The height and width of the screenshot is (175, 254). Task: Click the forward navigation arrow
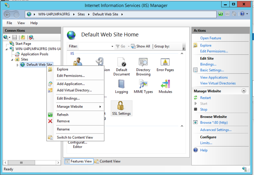(x=16, y=15)
